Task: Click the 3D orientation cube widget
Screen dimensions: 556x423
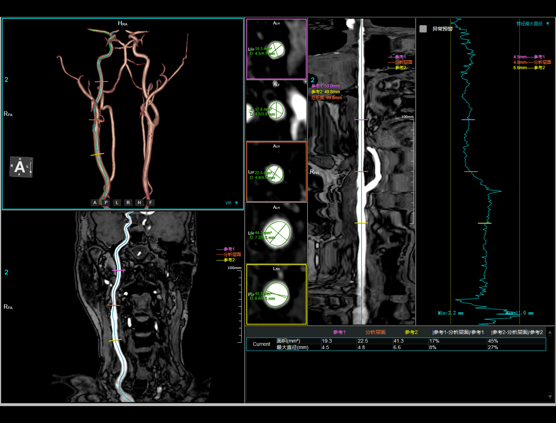Action: (21, 166)
